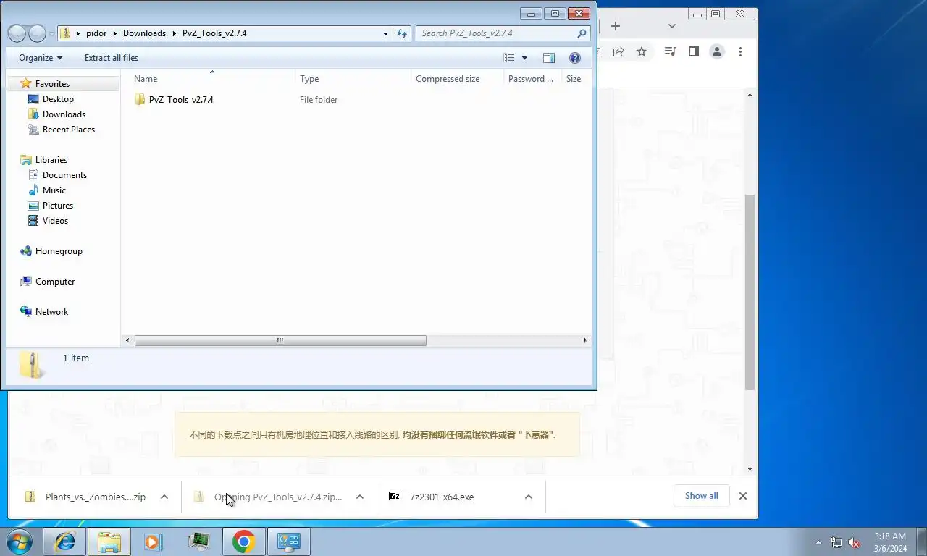Image resolution: width=927 pixels, height=556 pixels.
Task: Open Windows Media Player from the taskbar
Action: click(153, 542)
